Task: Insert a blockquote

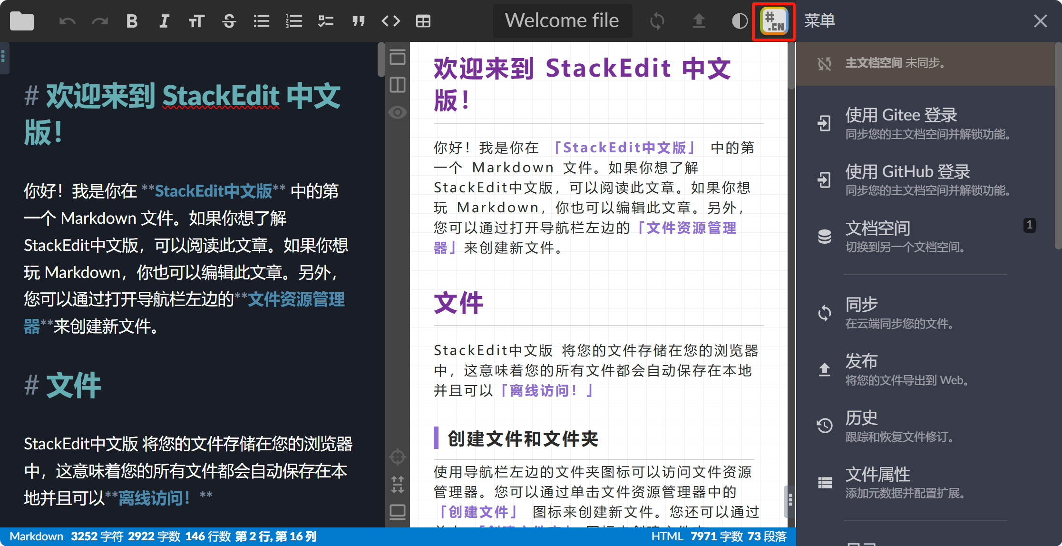Action: [x=359, y=21]
